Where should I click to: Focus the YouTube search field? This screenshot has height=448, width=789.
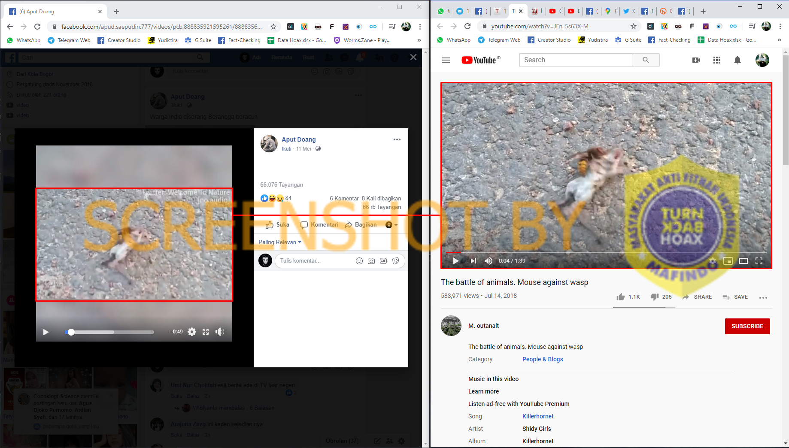[x=576, y=60]
